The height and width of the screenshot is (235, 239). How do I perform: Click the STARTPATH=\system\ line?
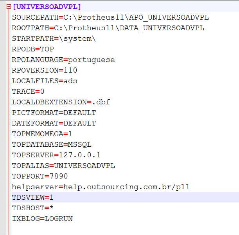(x=54, y=39)
